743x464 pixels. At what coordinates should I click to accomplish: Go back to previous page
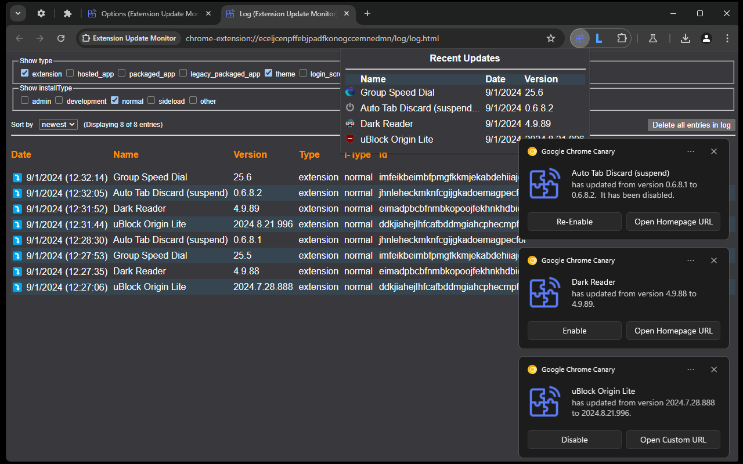tap(19, 38)
